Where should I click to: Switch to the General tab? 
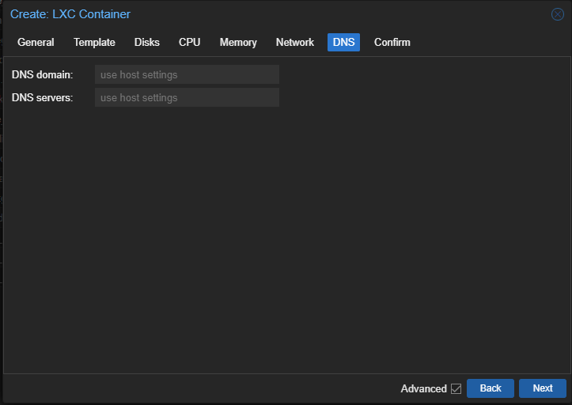36,43
